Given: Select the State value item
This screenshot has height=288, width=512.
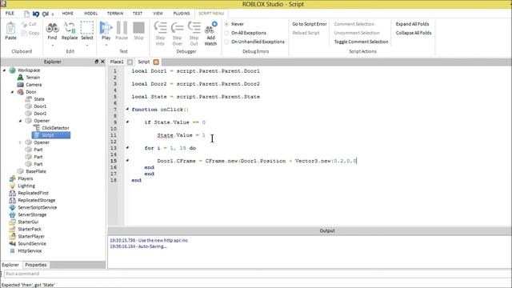Looking at the screenshot, I should click(39, 99).
